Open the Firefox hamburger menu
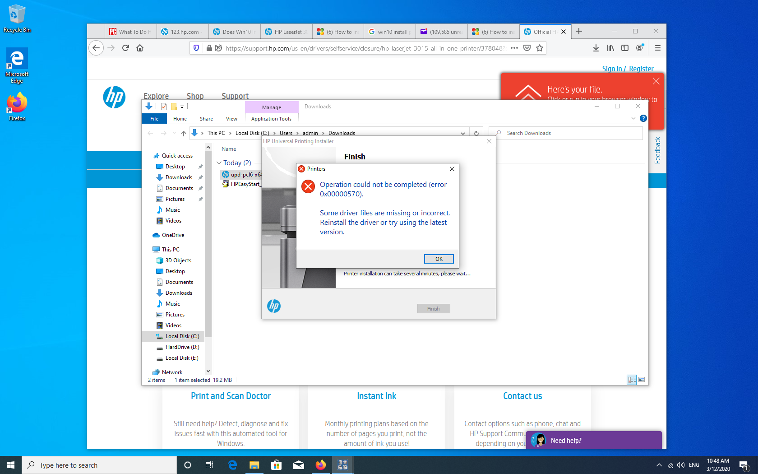Viewport: 758px width, 474px height. (x=658, y=48)
